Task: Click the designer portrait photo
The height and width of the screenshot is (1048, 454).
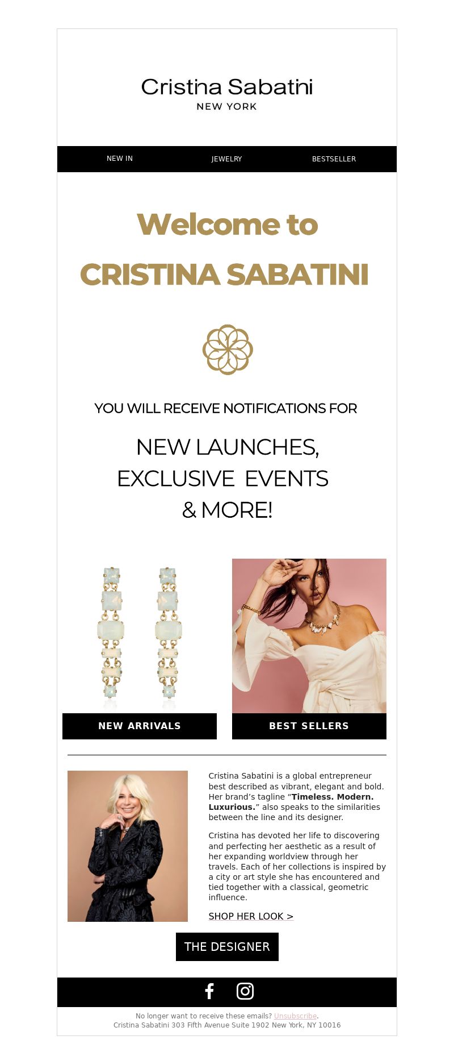Action: coord(128,846)
